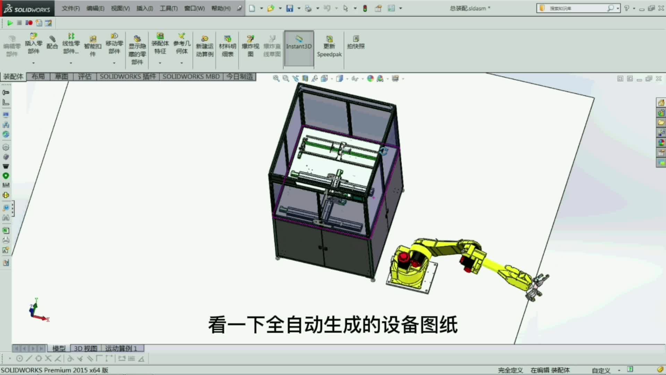Image resolution: width=666 pixels, height=375 pixels.
Task: Click the green macro play button
Action: [x=10, y=23]
